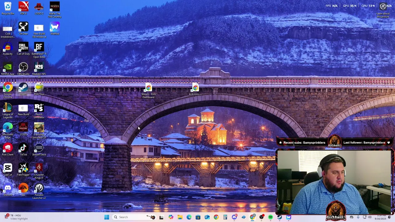This screenshot has height=222, width=395.
Task: Launch Copilot from the taskbar
Action: tap(171, 217)
